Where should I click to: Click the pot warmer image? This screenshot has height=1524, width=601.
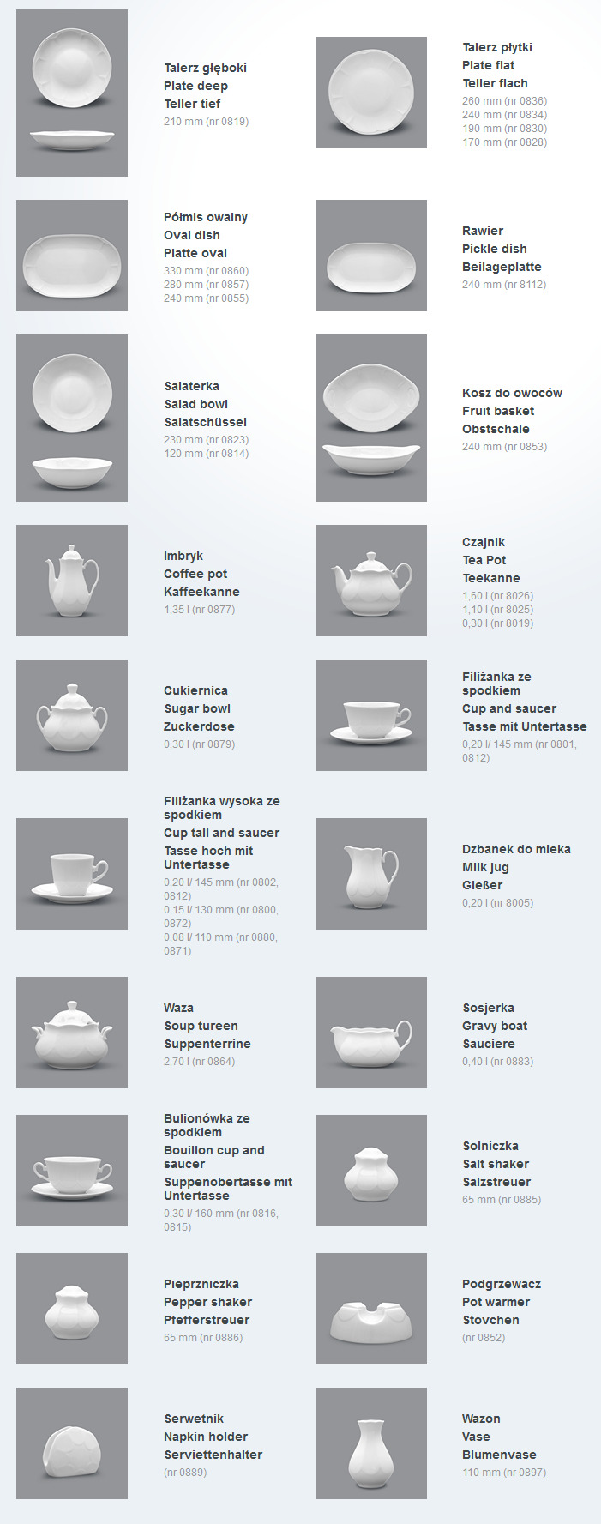(x=371, y=1309)
